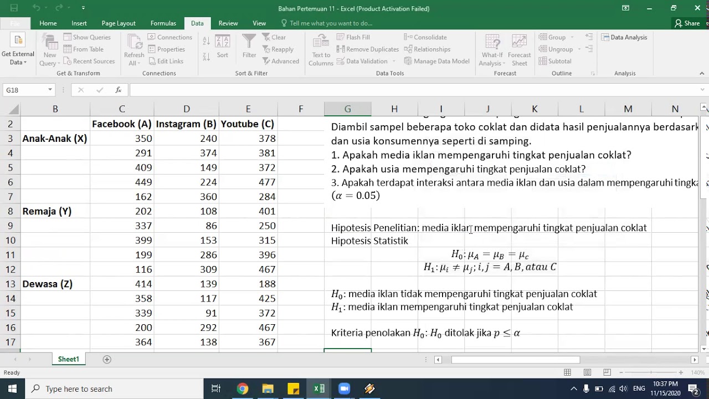Open workbook Connections dialog

pos(169,37)
